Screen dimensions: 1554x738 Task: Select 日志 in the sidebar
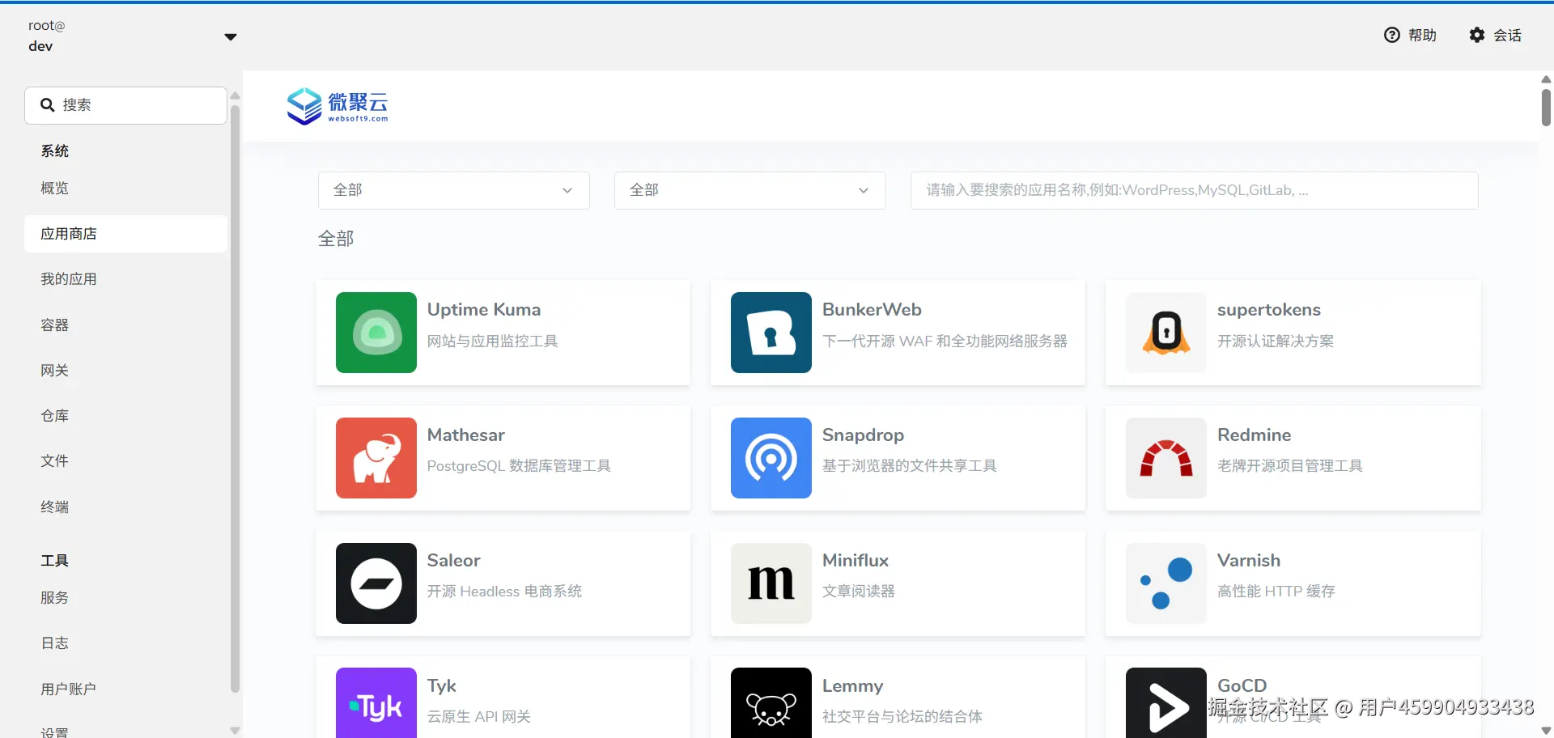[126, 643]
